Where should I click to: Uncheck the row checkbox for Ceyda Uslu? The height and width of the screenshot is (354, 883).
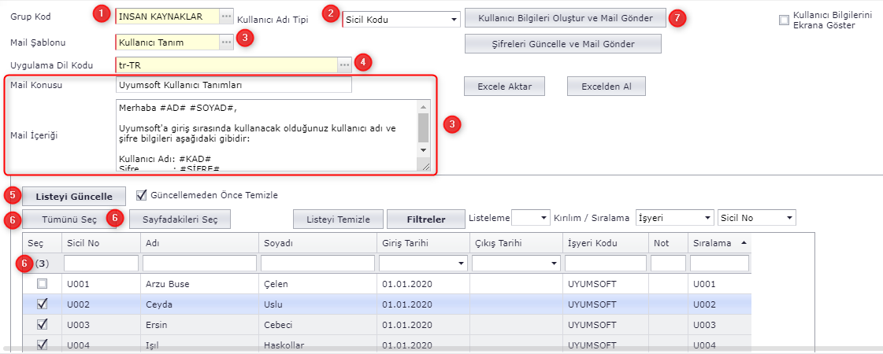43,304
